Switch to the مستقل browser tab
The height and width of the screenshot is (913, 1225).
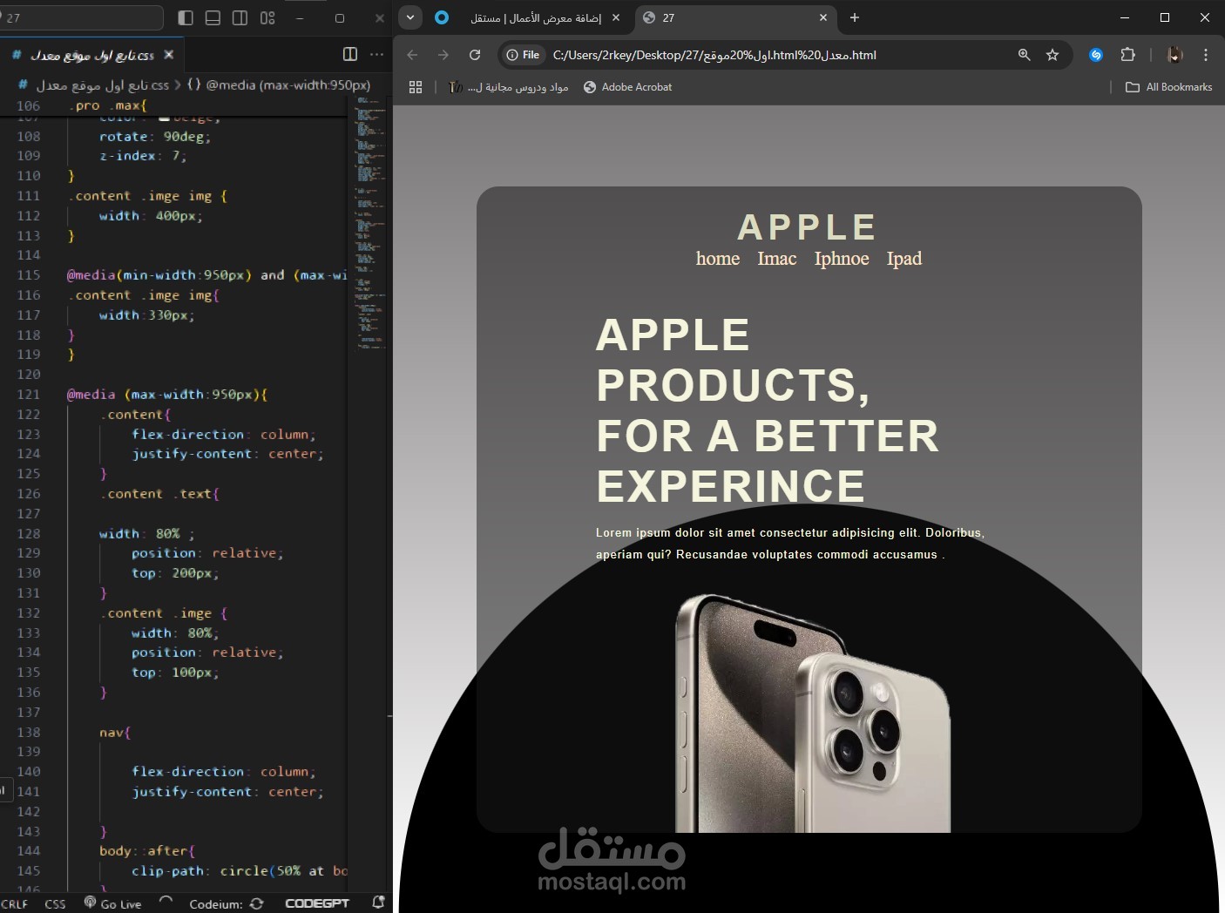coord(528,18)
